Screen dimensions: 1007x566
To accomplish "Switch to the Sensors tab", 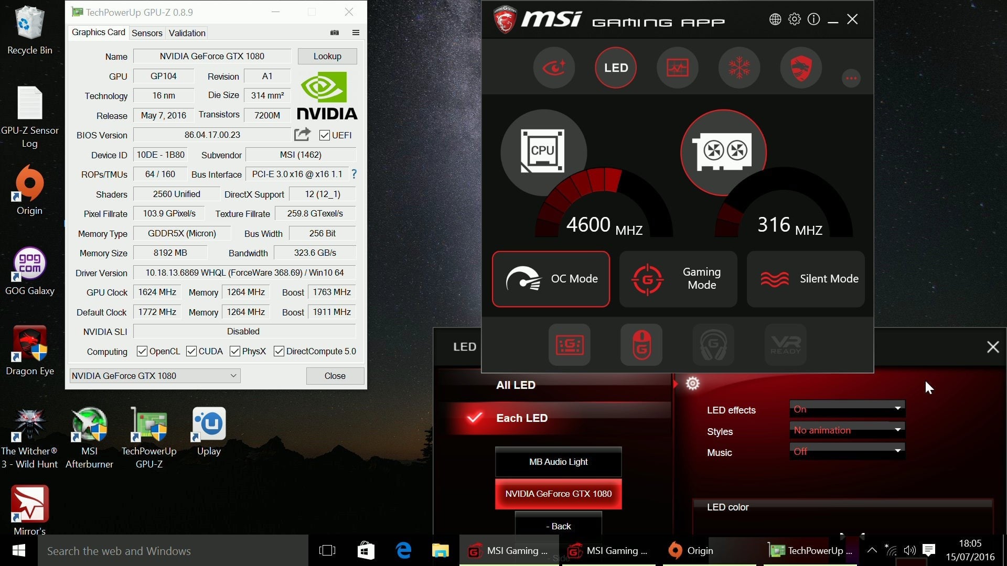I will [147, 33].
